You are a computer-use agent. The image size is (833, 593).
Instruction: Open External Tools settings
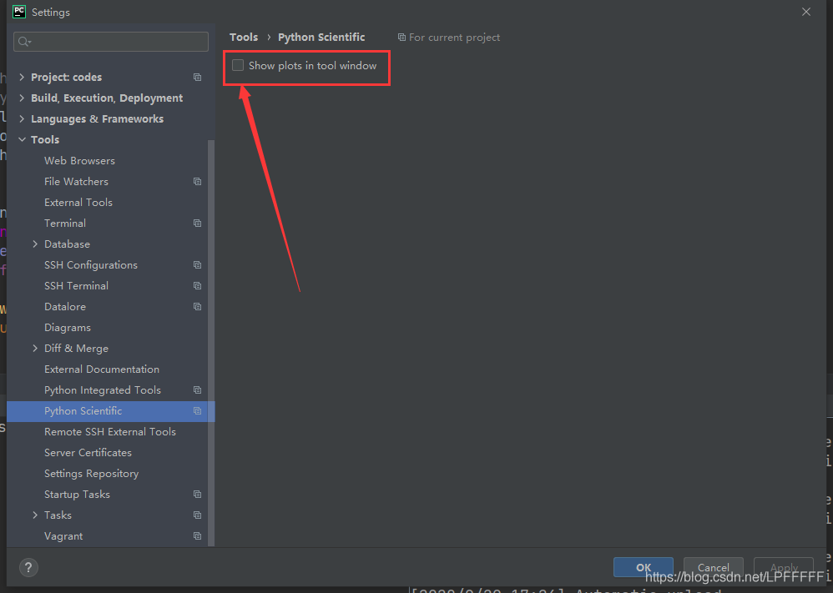[78, 203]
